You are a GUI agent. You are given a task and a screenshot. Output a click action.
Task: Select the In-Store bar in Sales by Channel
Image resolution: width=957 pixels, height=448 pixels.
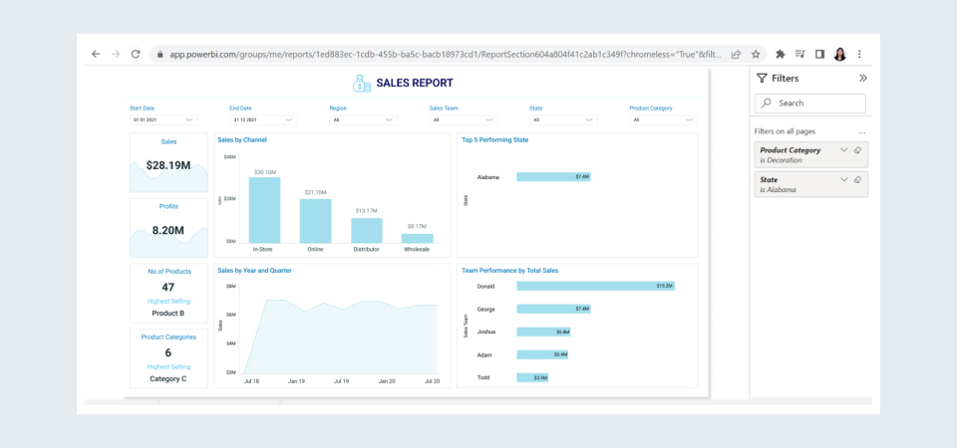pyautogui.click(x=264, y=210)
